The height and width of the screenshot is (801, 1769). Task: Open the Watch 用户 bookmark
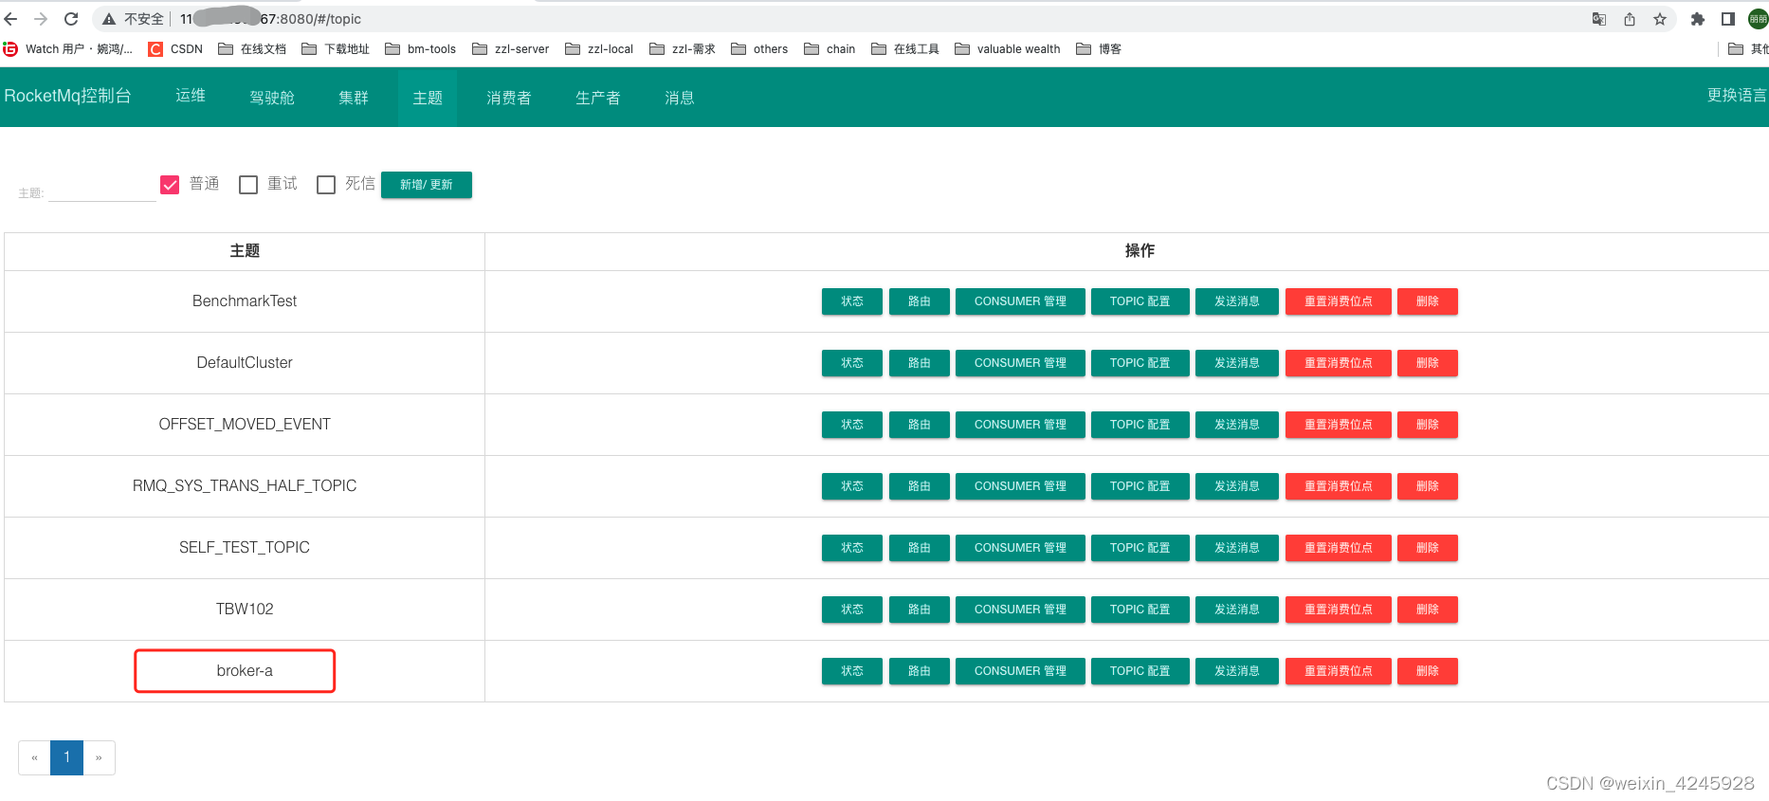[68, 49]
